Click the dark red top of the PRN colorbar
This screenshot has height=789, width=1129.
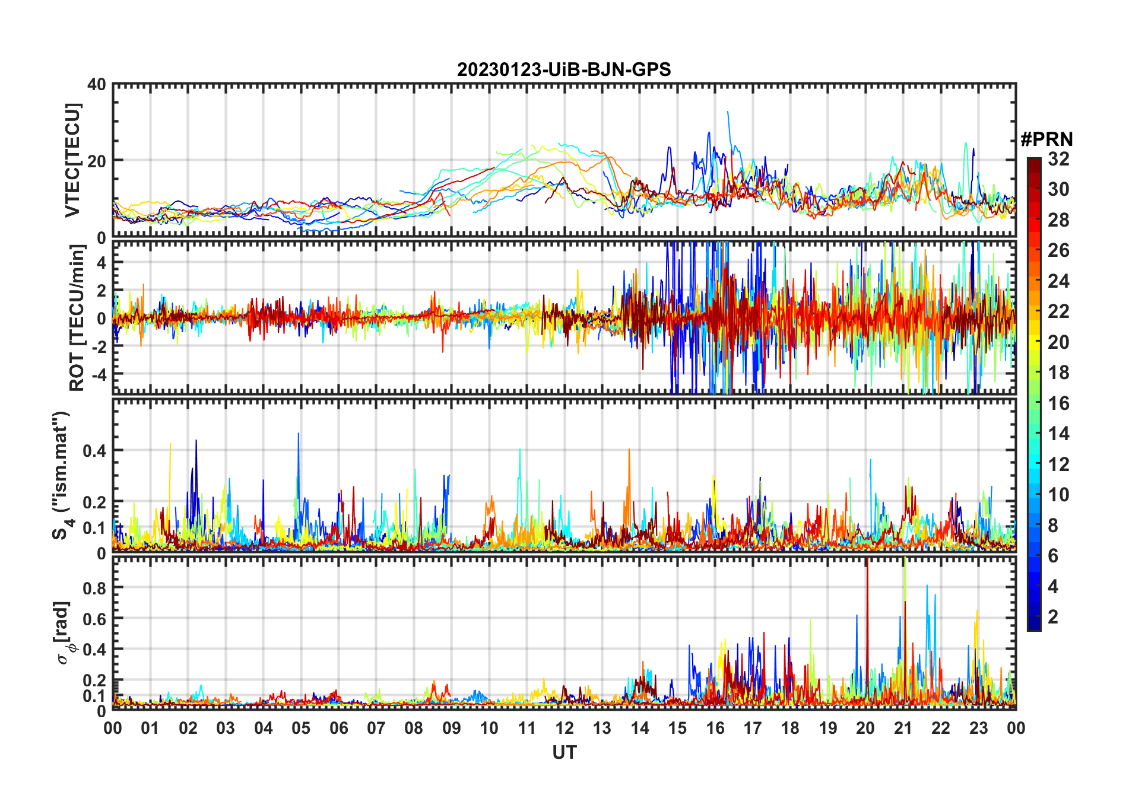click(x=1034, y=162)
